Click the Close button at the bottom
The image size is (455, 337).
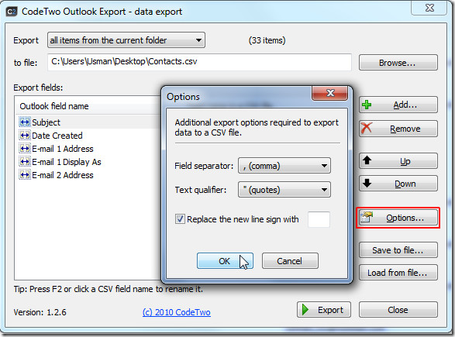pos(398,309)
